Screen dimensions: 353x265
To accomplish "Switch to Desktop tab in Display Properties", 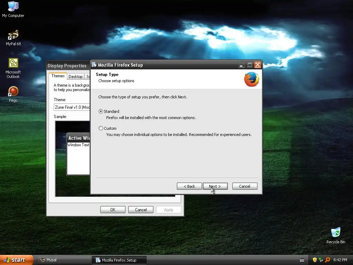I will (75, 76).
